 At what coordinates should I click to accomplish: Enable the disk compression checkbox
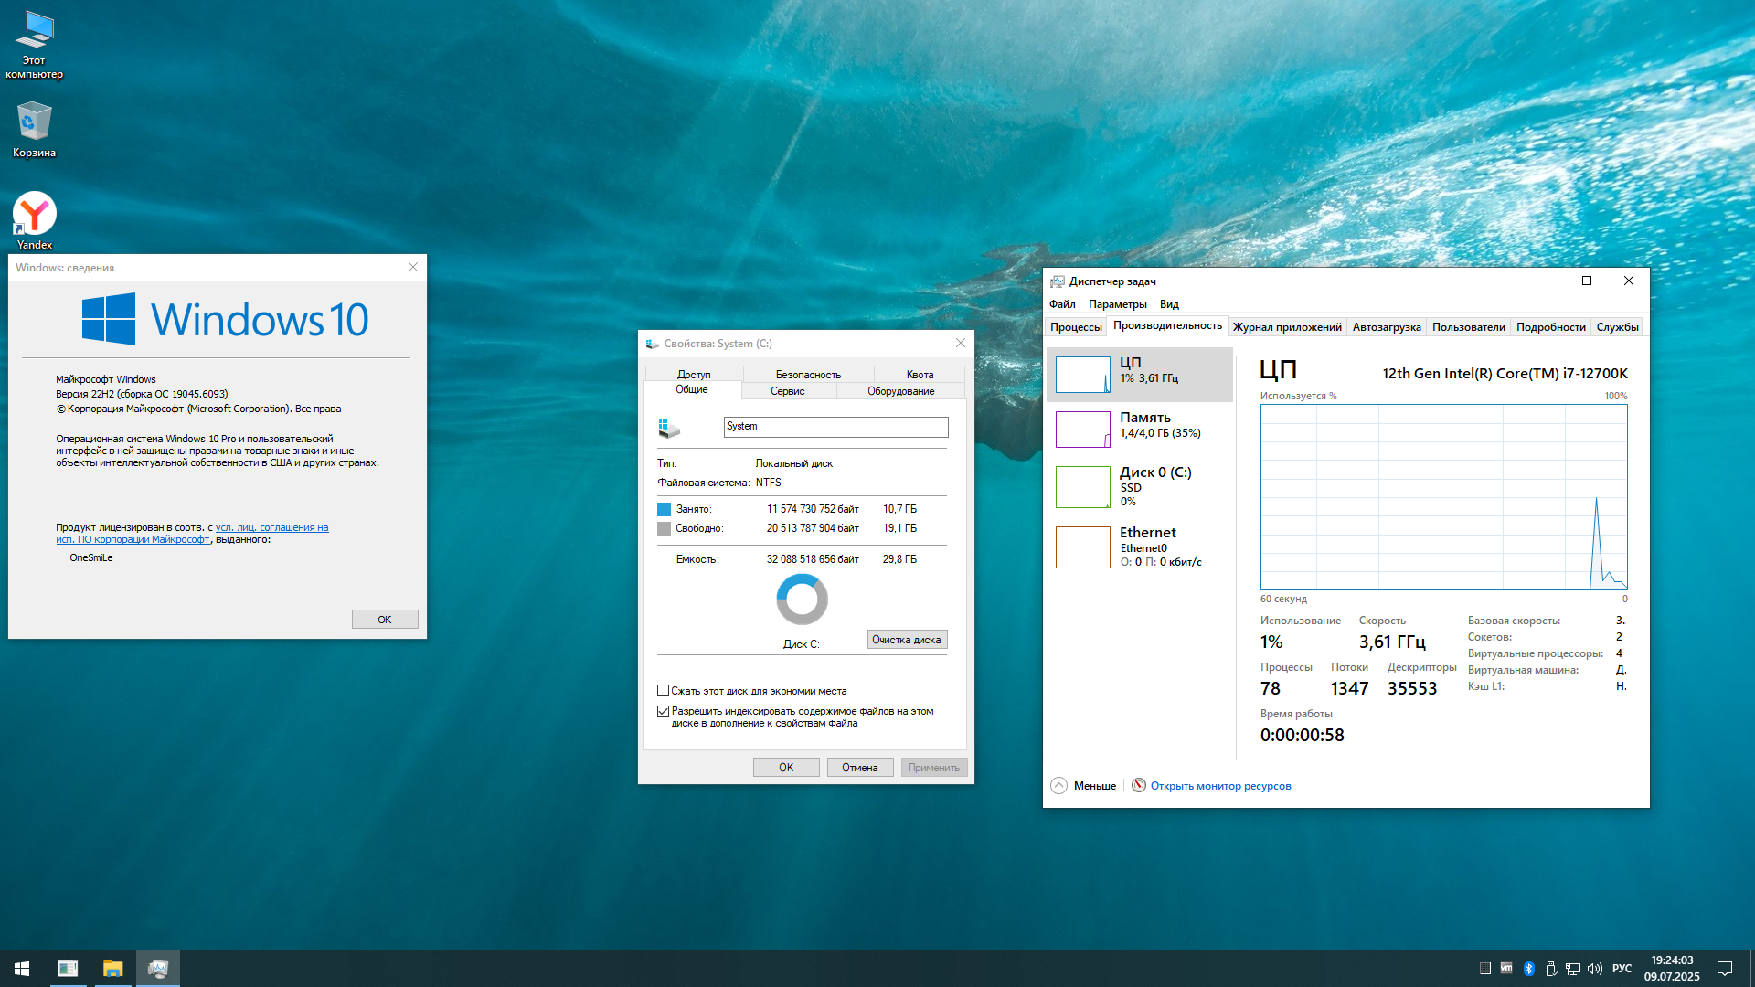point(664,691)
